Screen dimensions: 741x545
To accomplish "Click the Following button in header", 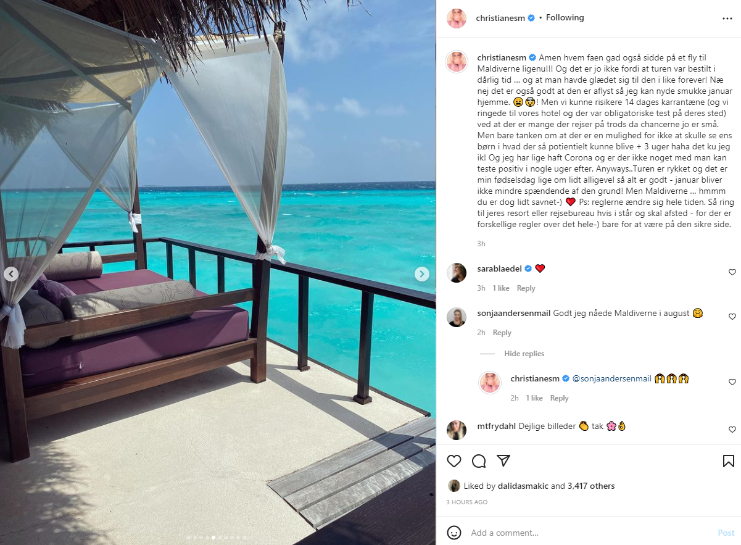I will 565,18.
